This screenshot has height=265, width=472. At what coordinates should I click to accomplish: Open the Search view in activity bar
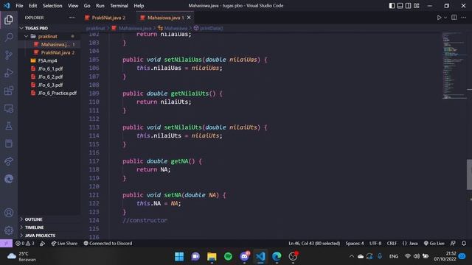pos(9,38)
